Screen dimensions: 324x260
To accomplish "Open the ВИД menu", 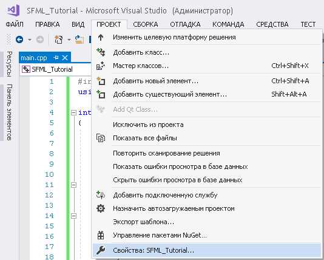I will 78,24.
